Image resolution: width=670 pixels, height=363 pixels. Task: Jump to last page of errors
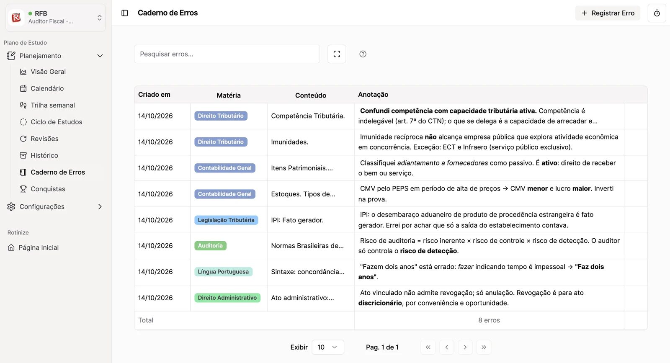tap(484, 347)
